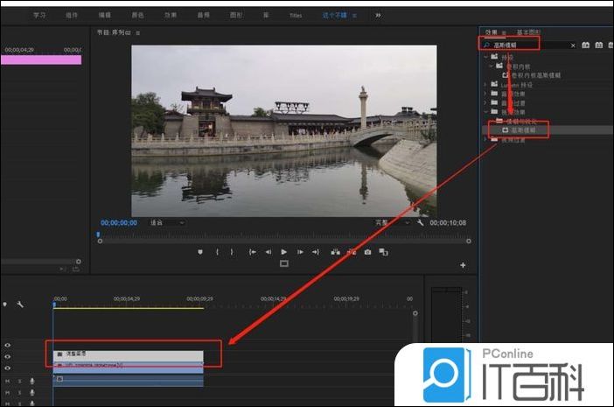614x407 pixels.
Task: Toggle the middle video track eye icon
Action: (8, 357)
